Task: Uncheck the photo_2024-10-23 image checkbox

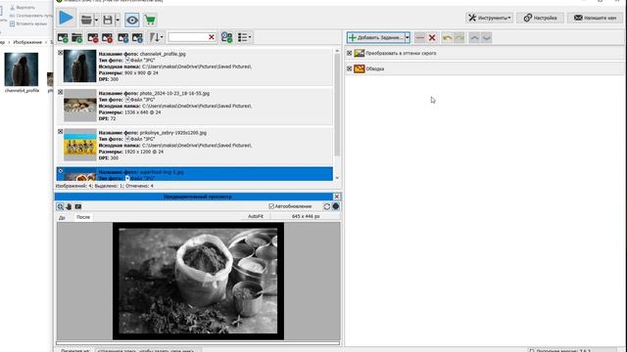Action: pos(61,92)
